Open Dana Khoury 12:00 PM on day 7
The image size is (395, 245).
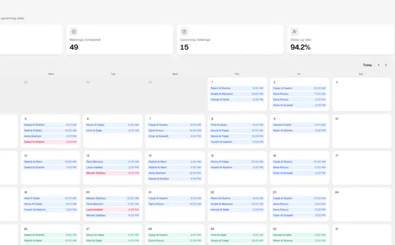tap(175, 131)
